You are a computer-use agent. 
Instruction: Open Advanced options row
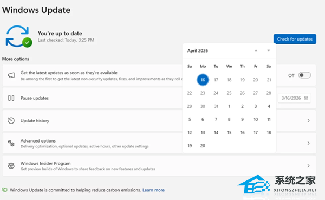(x=159, y=143)
